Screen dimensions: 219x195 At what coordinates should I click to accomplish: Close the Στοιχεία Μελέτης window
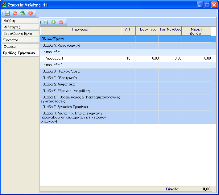click(214, 5)
